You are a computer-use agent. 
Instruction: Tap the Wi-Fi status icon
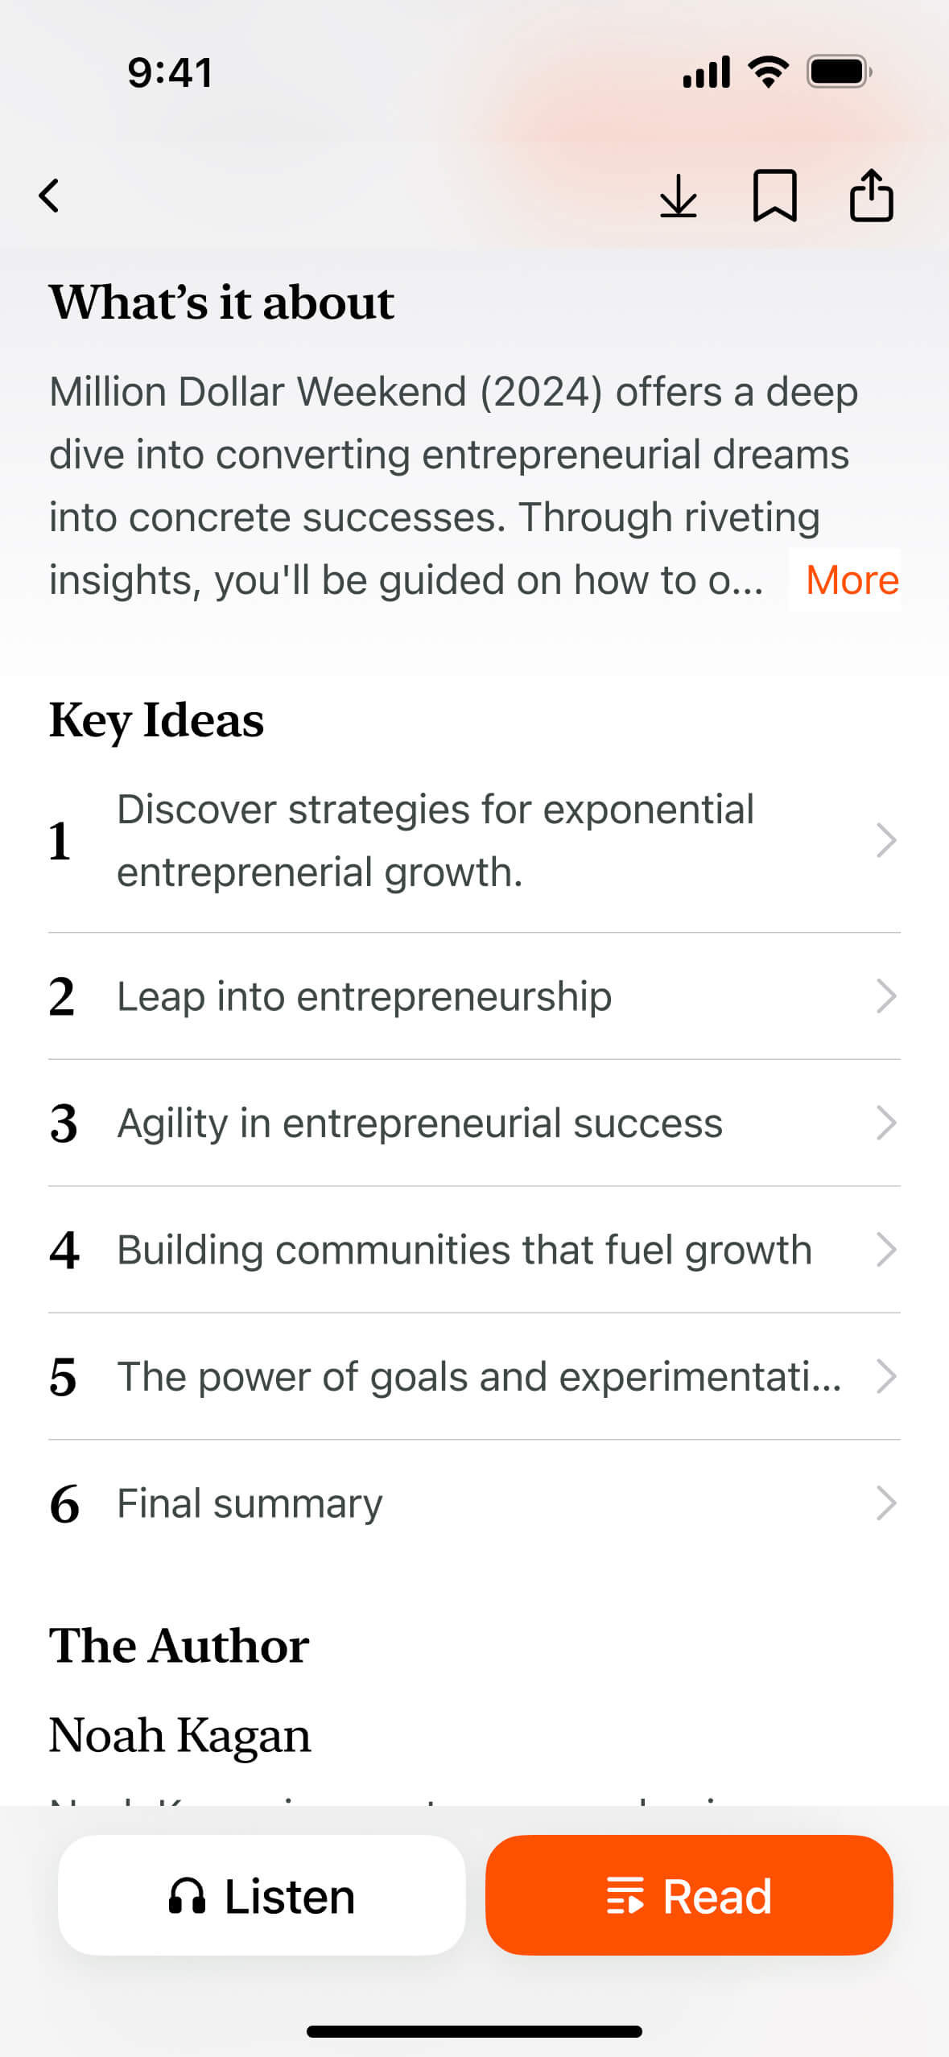pyautogui.click(x=768, y=72)
